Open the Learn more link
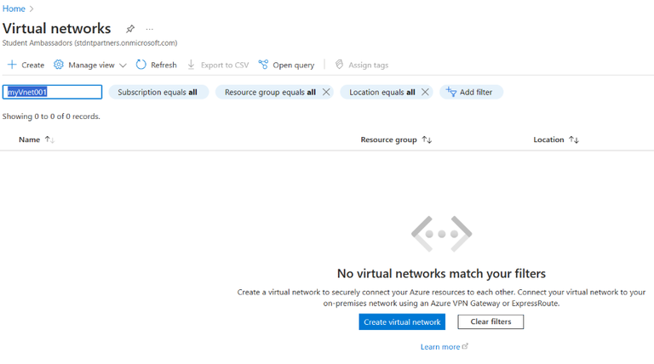This screenshot has height=364, width=654. point(445,346)
